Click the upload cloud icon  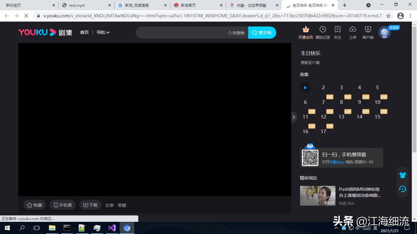pyautogui.click(x=353, y=30)
